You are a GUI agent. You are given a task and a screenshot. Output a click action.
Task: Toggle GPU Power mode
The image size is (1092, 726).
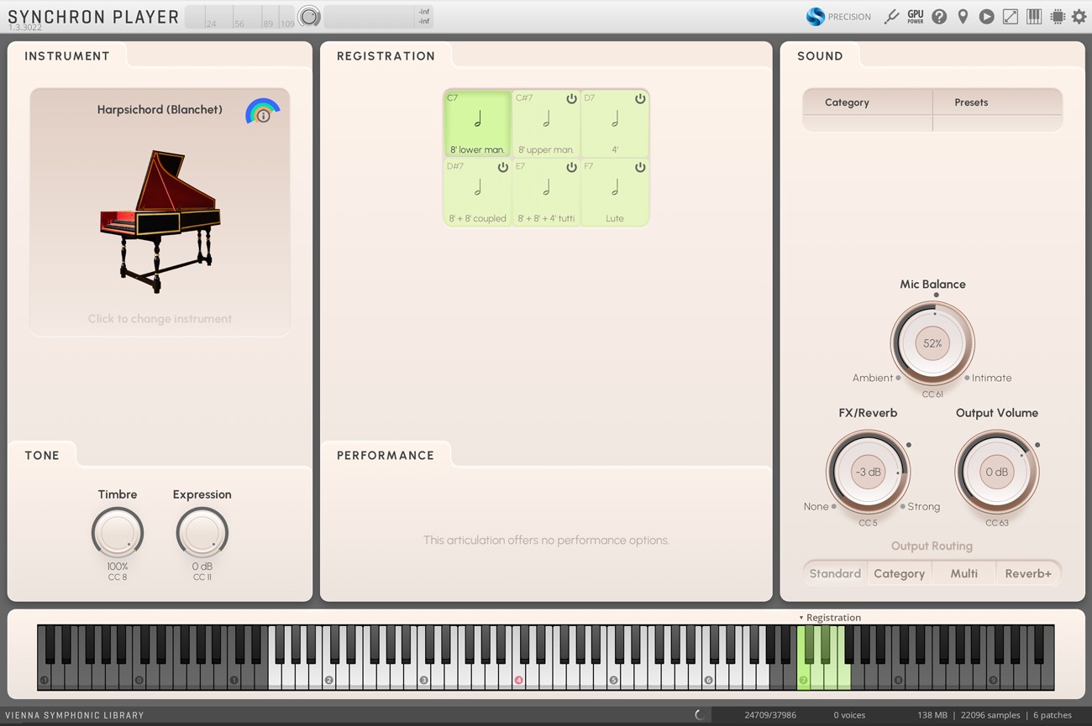pyautogui.click(x=915, y=16)
